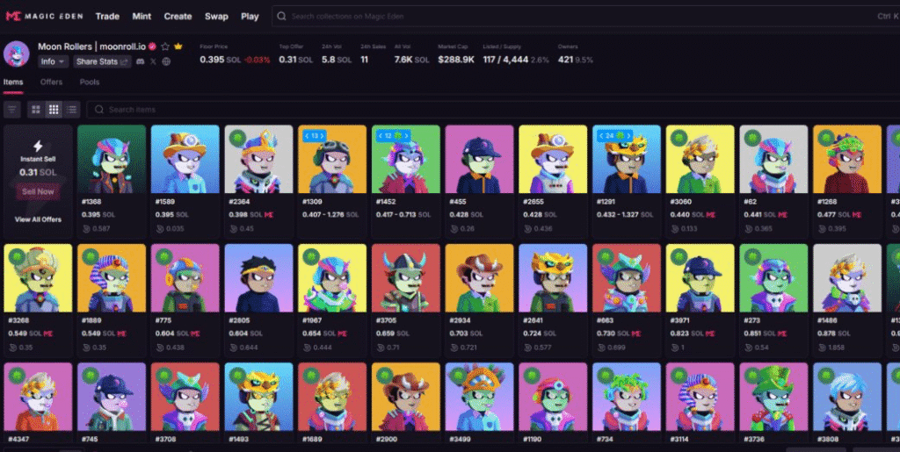Switch to the Offers tab
The height and width of the screenshot is (452, 900).
click(51, 83)
